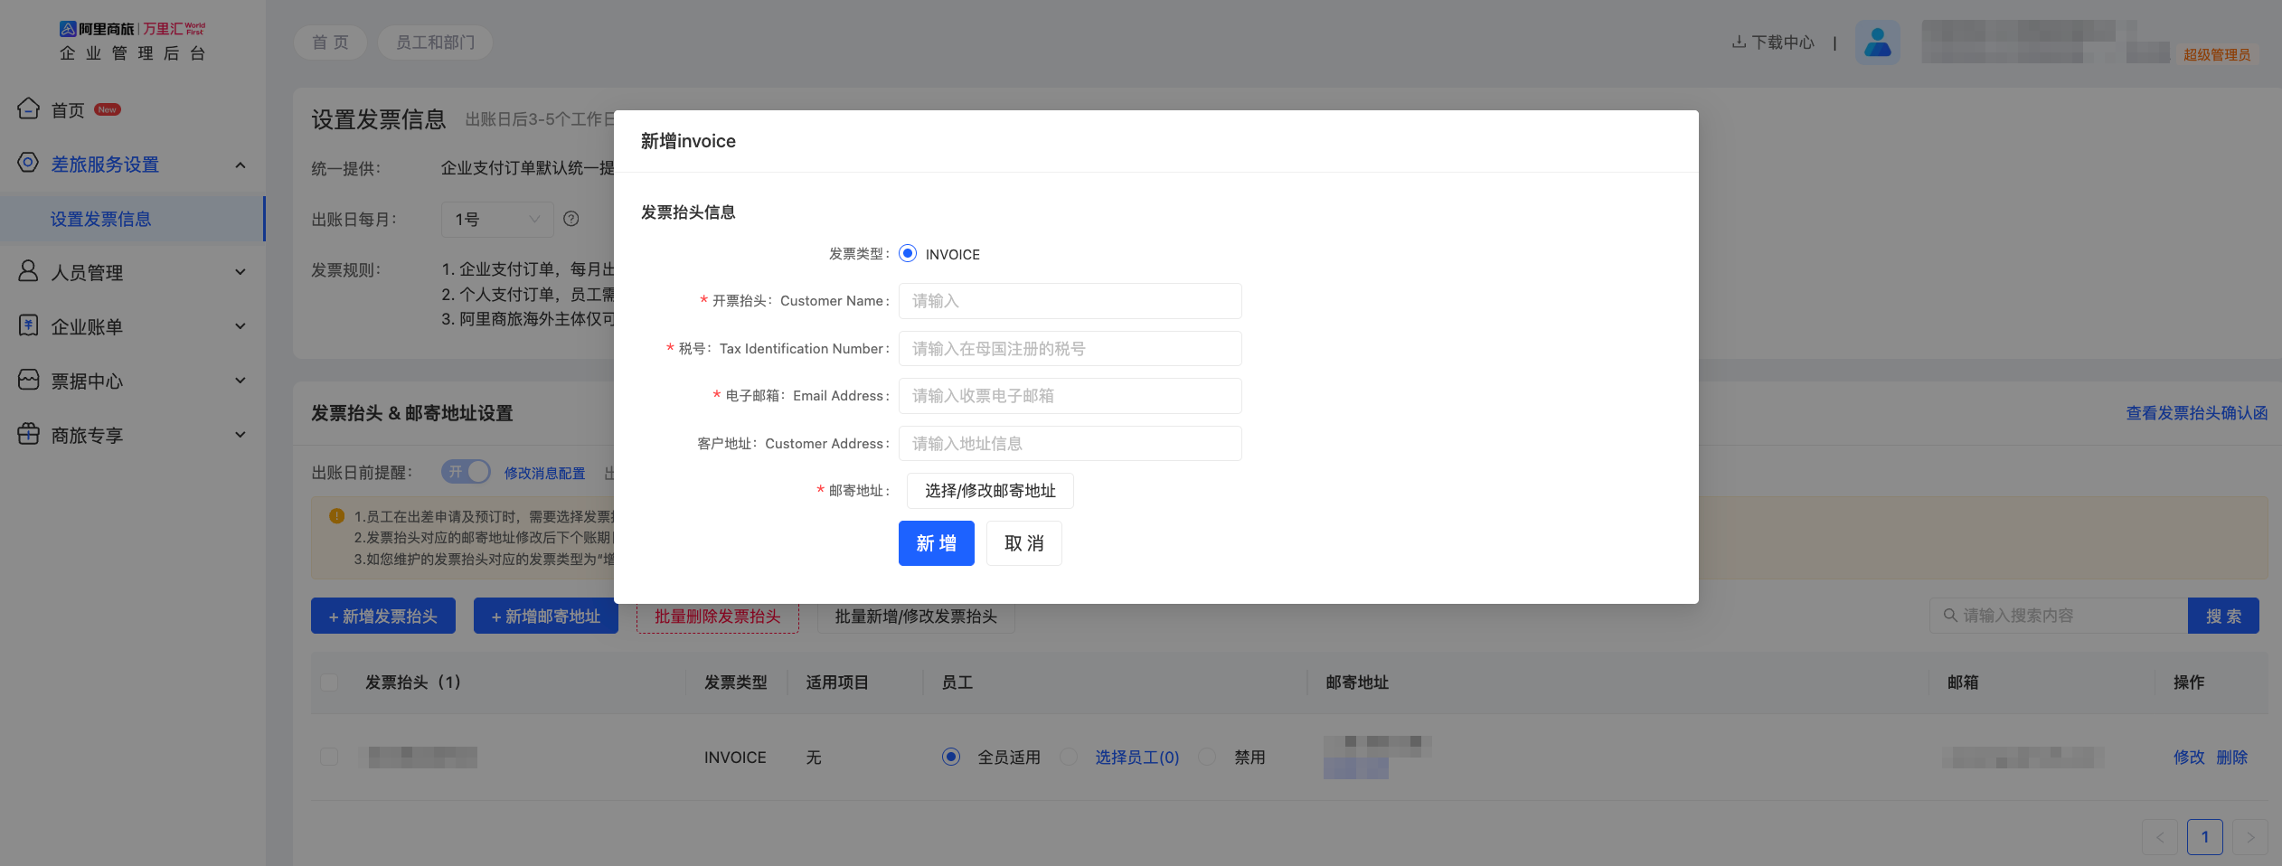Click the orange warning notice icon

[x=337, y=516]
